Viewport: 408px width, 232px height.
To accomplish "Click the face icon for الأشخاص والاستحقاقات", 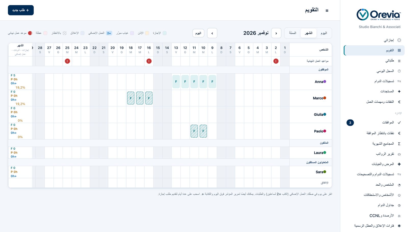I will 399,195.
